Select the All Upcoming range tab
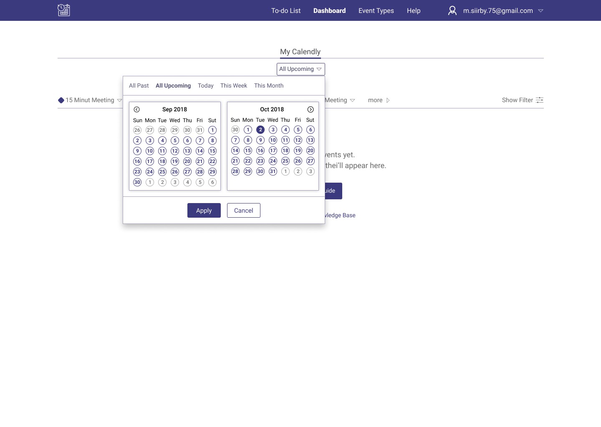601x427 pixels. coord(173,85)
